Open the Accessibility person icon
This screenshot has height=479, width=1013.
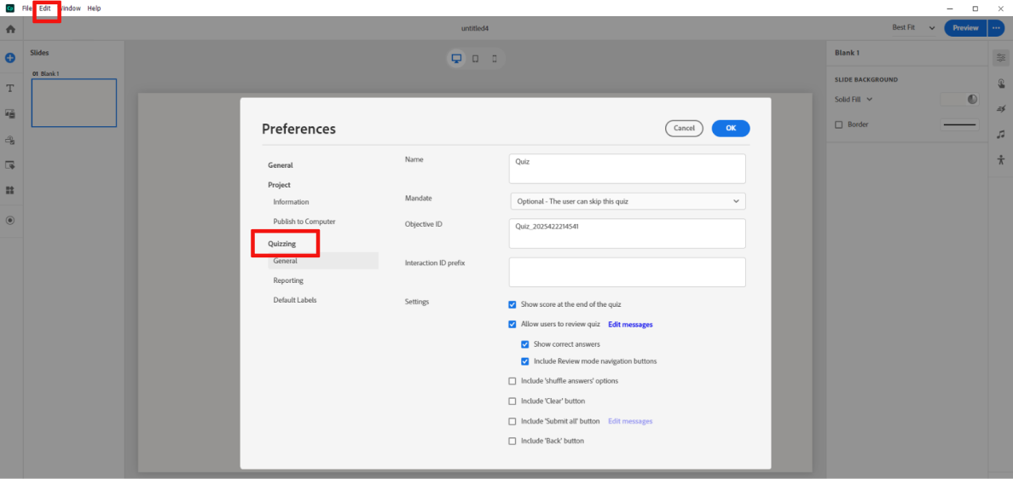pyautogui.click(x=1001, y=159)
